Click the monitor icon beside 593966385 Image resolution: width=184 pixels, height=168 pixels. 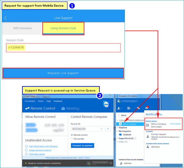pos(120,135)
